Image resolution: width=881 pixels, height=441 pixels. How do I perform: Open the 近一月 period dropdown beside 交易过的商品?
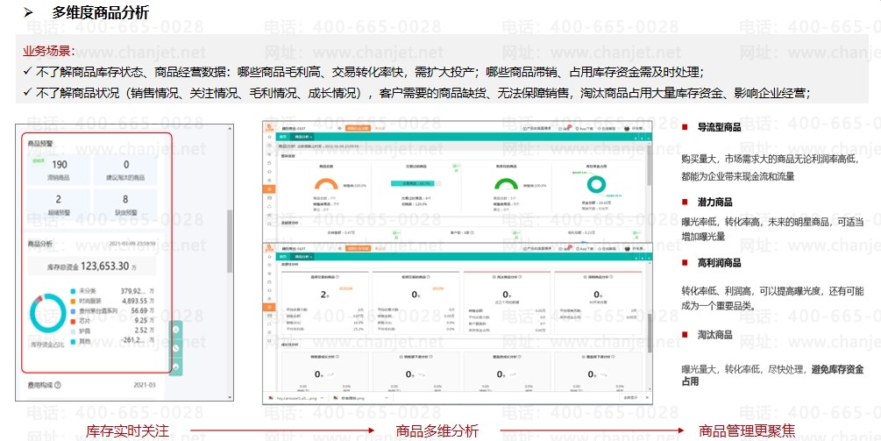pyautogui.click(x=456, y=167)
